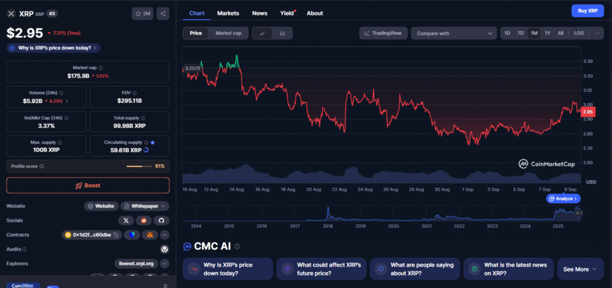Open livenet.xrpl.org explorer link
This screenshot has width=612, height=288.
click(x=137, y=264)
